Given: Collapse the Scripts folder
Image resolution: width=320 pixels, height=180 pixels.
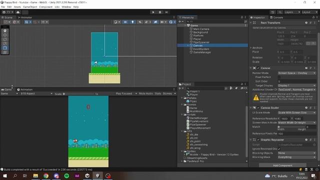Looking at the screenshot, I should click(182, 114).
